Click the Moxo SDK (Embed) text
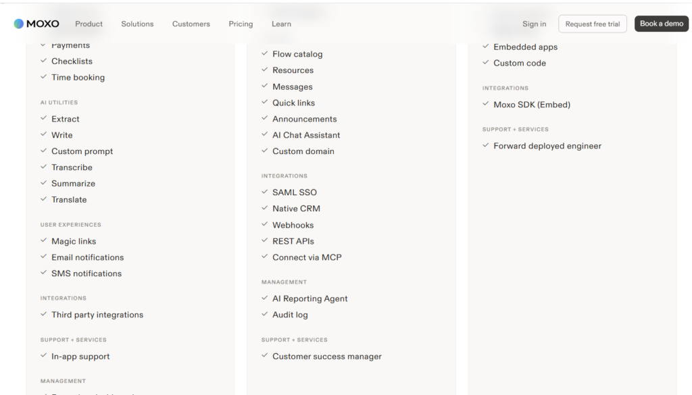This screenshot has width=692, height=395. (533, 105)
